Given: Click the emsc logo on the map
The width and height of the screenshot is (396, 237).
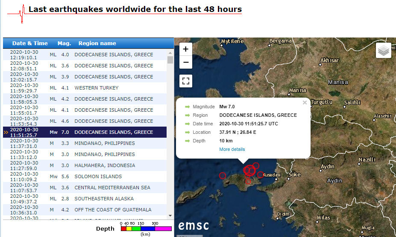Looking at the screenshot, I should pyautogui.click(x=194, y=225).
